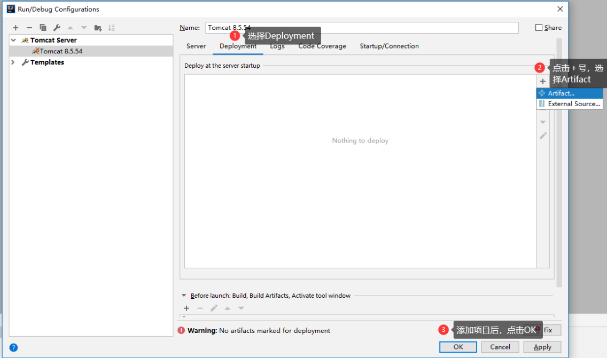
Task: Select Tomcat Server group label
Action: (53, 40)
